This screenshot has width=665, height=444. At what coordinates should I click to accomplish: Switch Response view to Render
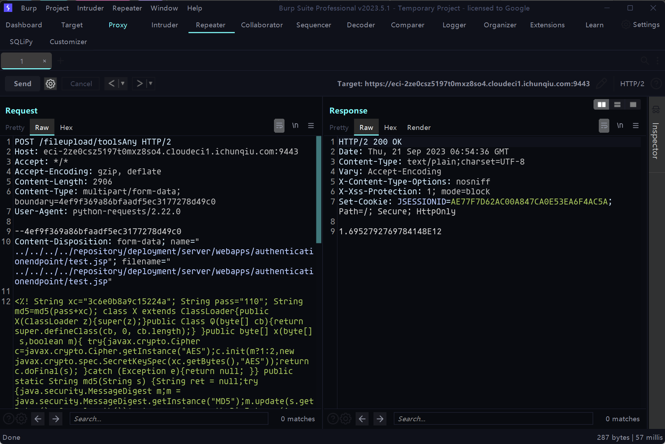pos(419,127)
